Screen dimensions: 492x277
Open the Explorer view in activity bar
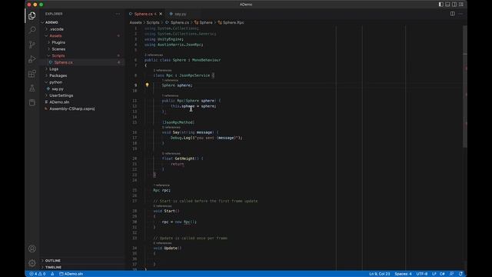[x=32, y=15]
